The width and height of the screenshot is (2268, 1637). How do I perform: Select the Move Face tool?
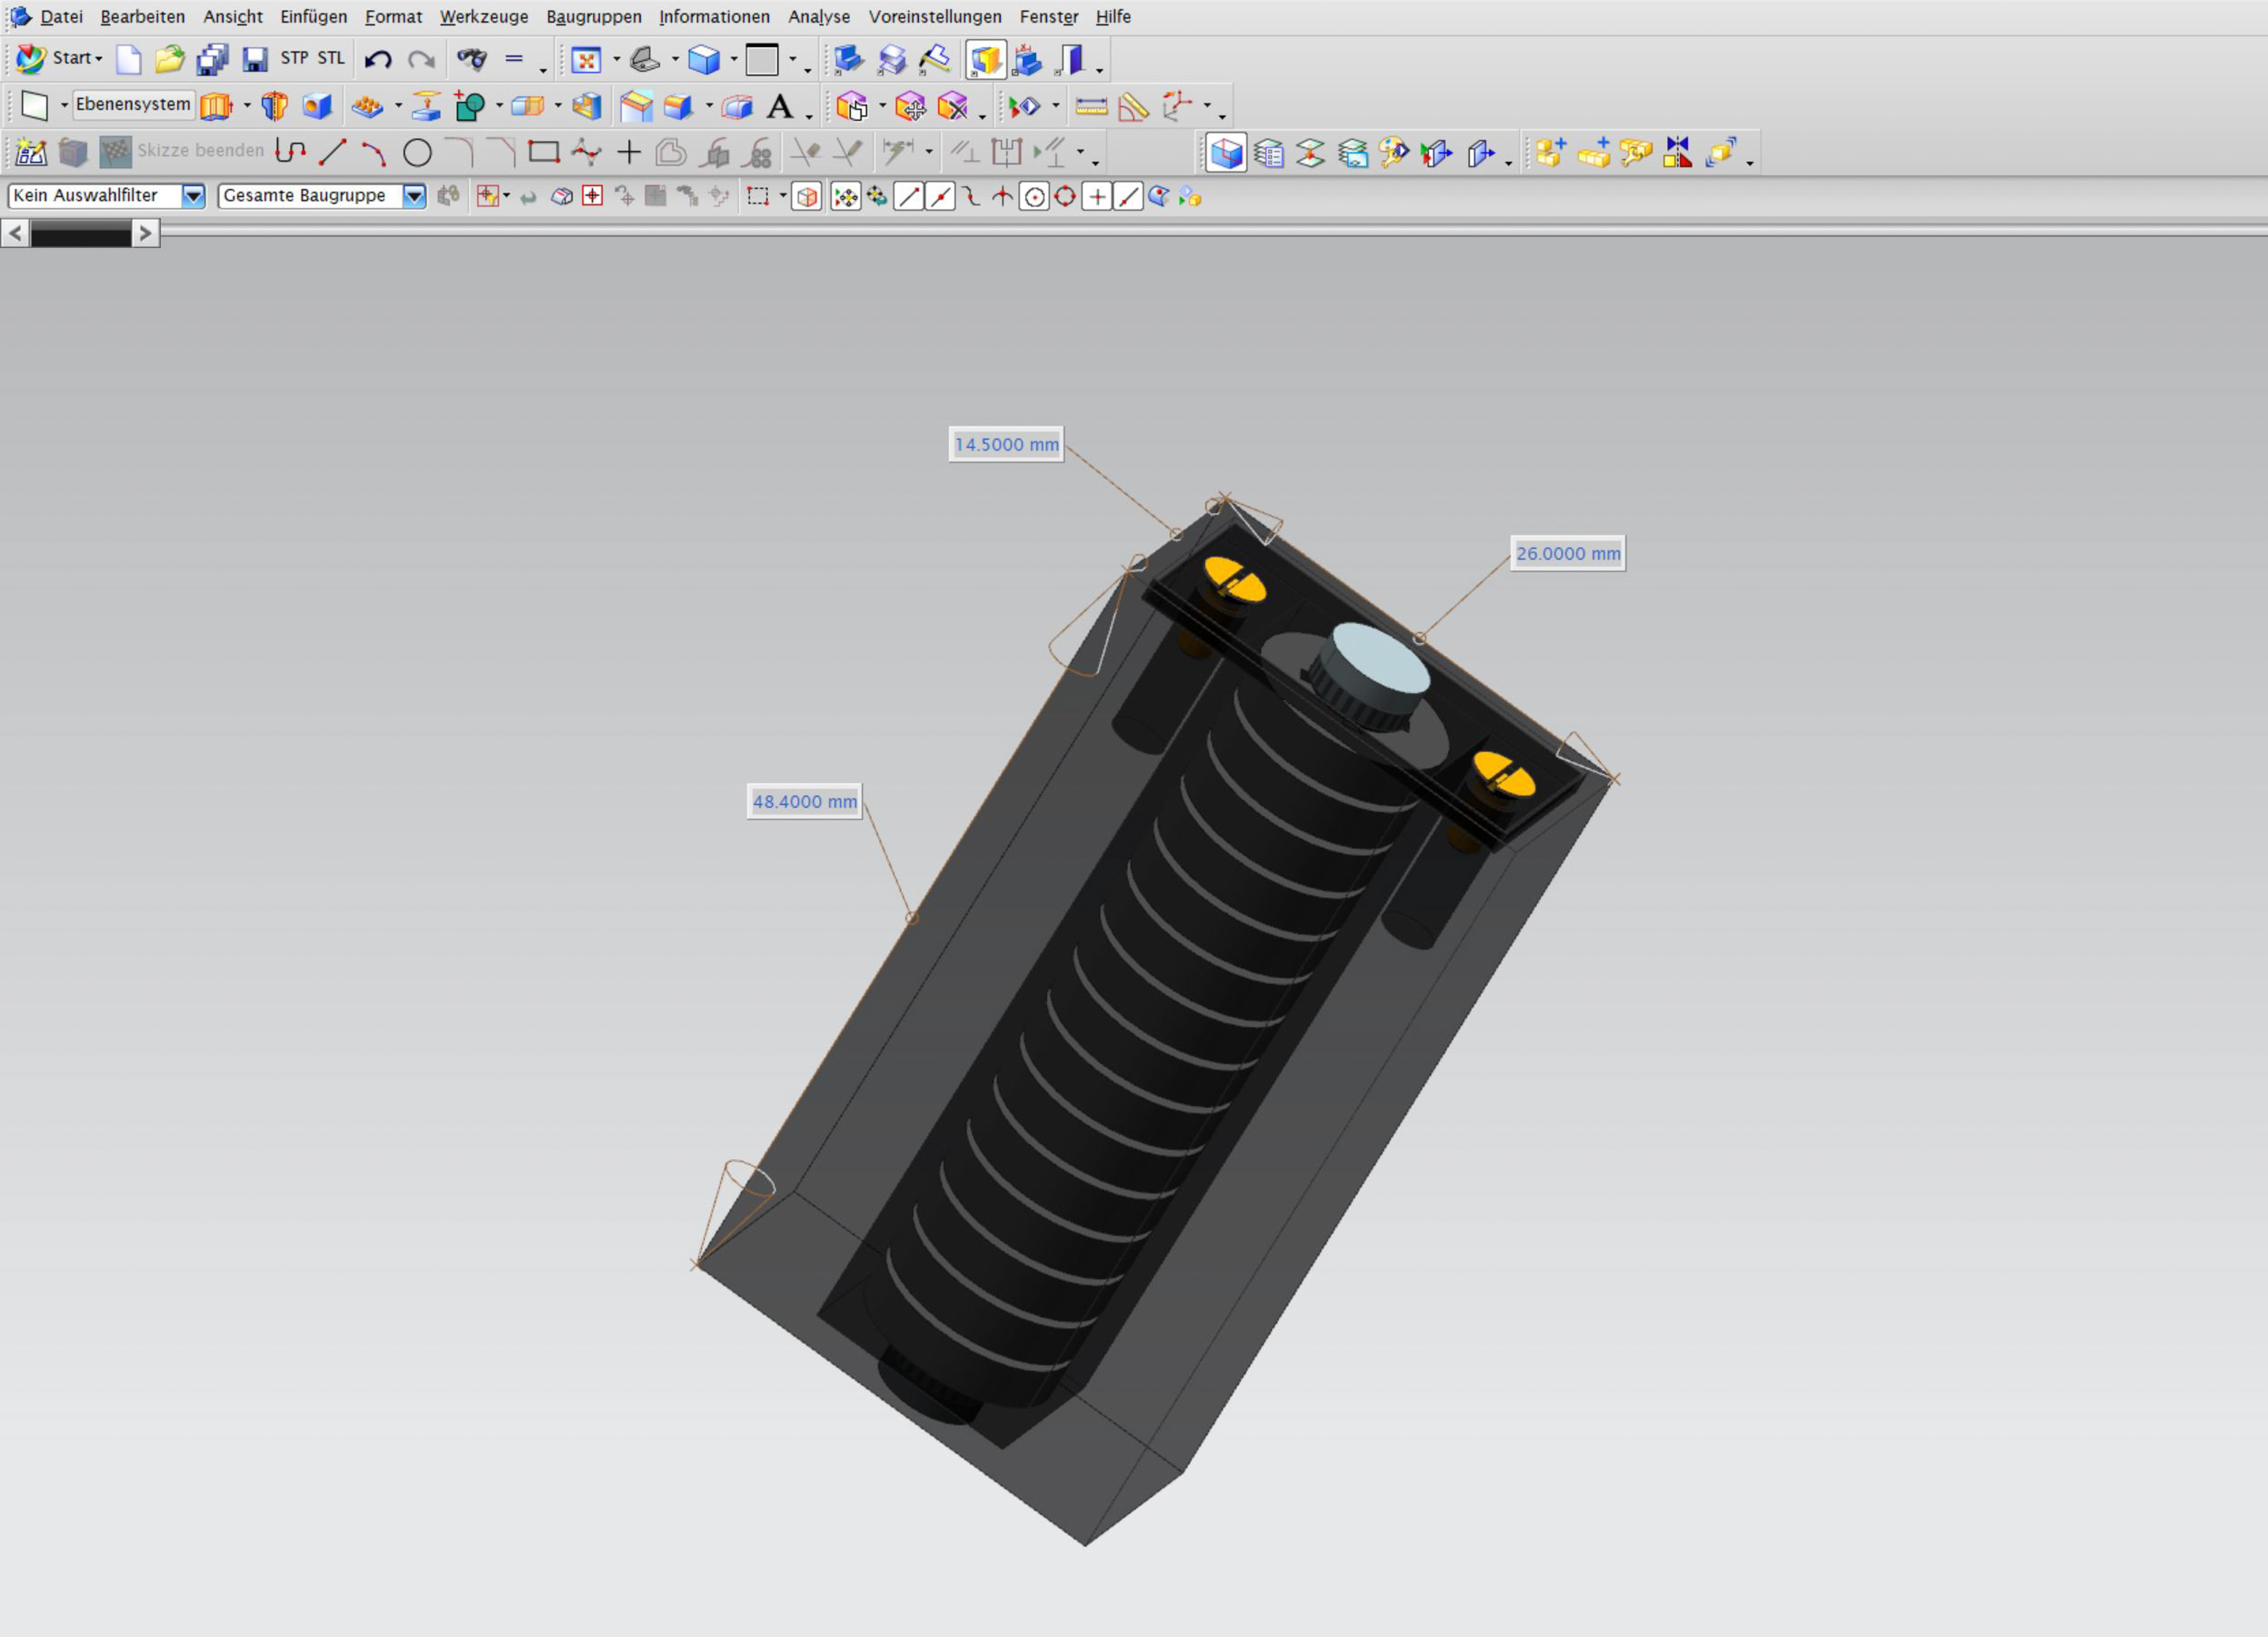[x=910, y=105]
